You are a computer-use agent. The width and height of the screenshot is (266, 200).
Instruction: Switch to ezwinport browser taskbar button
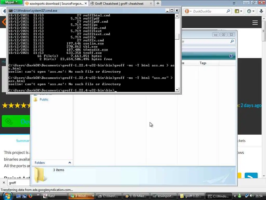coord(164,196)
